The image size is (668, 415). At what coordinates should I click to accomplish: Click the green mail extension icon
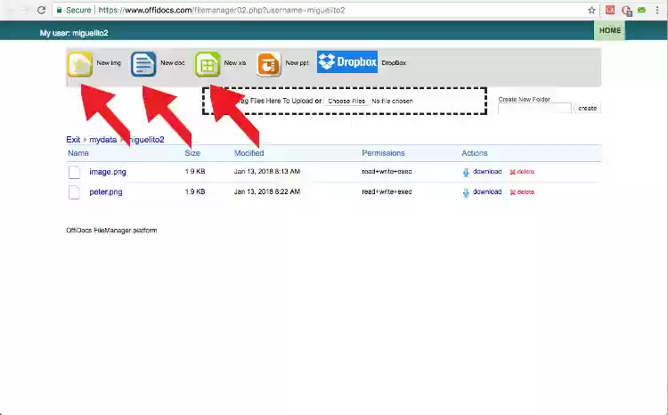tap(641, 10)
